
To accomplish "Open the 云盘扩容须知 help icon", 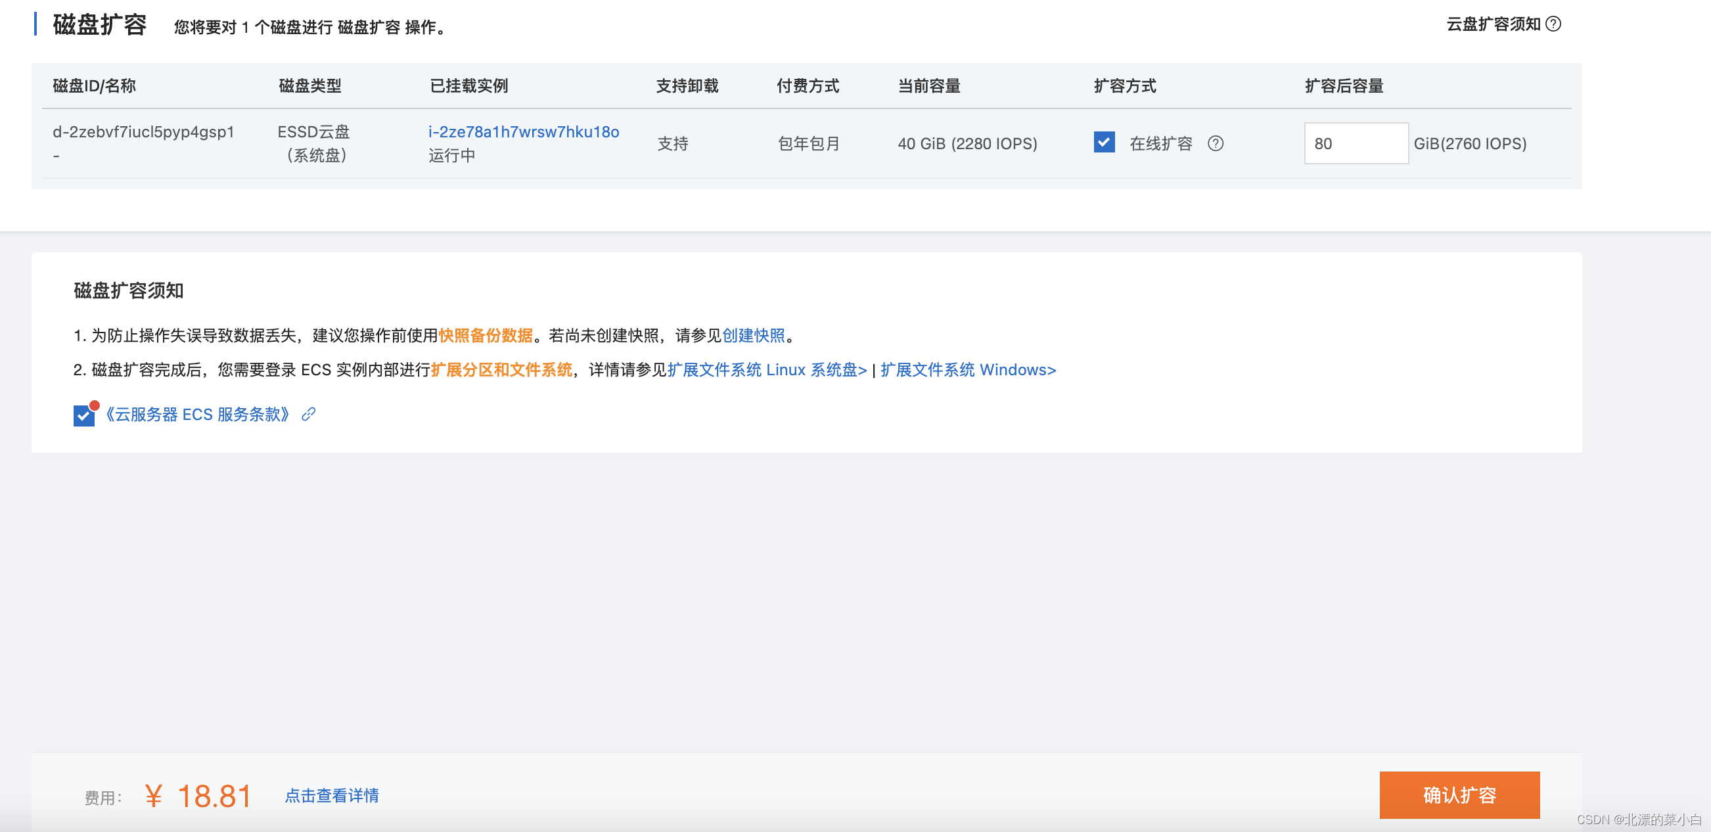I will [1553, 24].
